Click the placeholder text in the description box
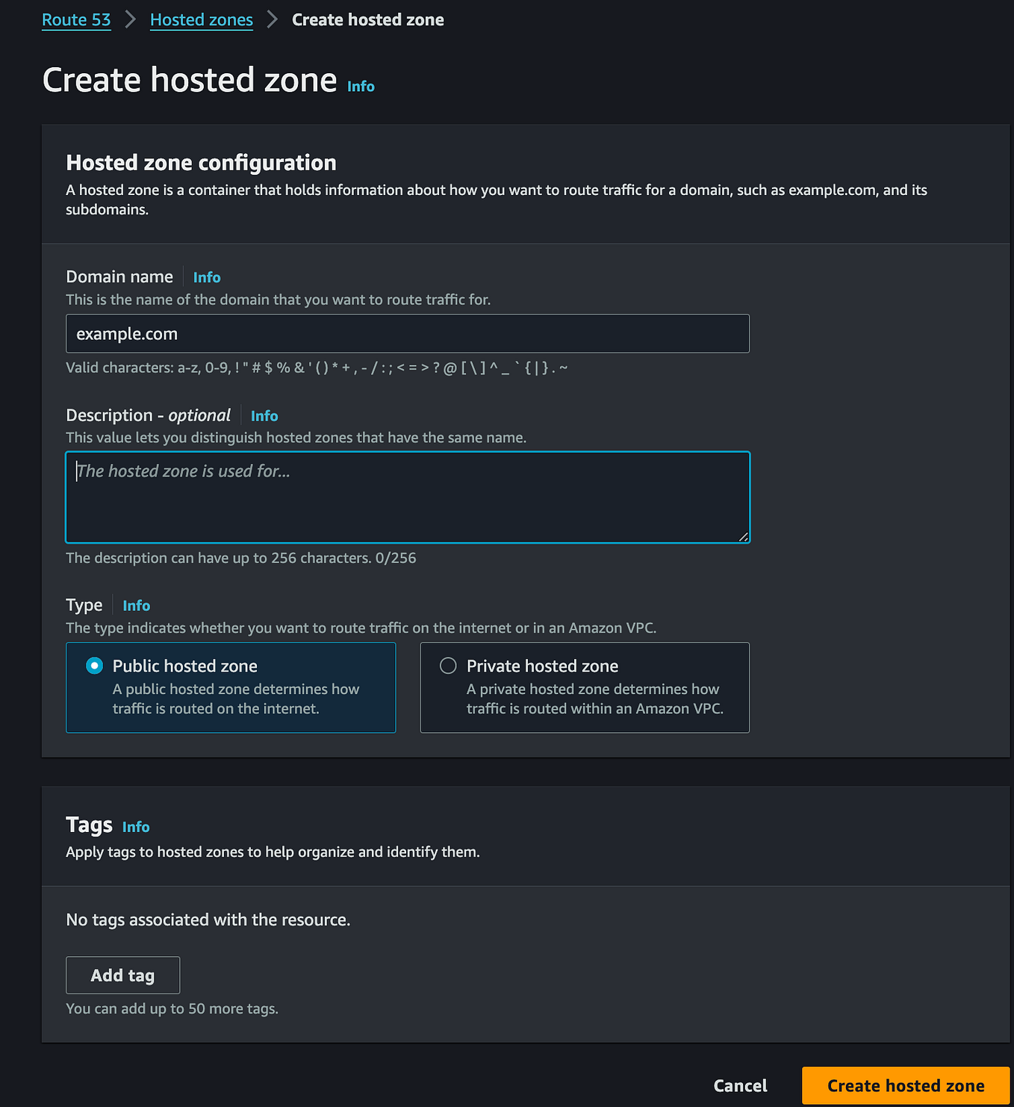This screenshot has width=1014, height=1107. [x=183, y=471]
